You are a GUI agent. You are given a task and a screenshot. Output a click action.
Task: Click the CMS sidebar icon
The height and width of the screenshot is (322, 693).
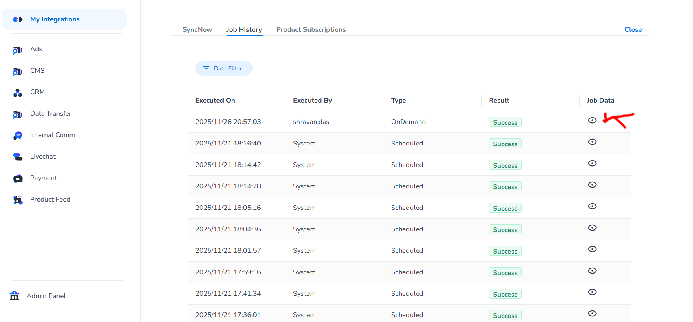click(17, 72)
